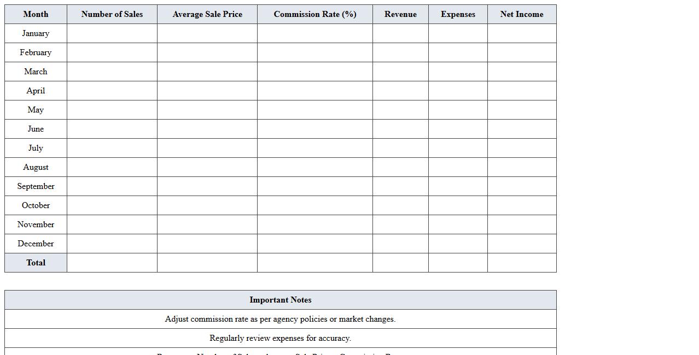Click August's Commission Rate cell
699x355 pixels.
(315, 167)
